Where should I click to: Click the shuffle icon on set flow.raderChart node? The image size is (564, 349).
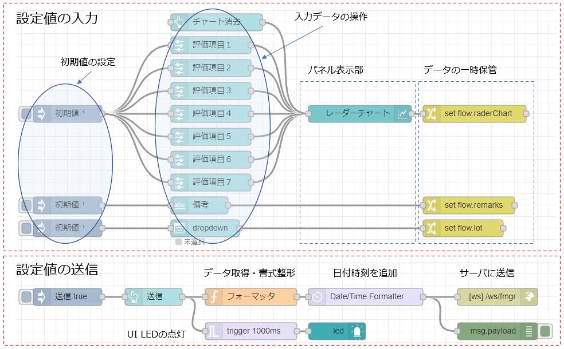pos(432,114)
